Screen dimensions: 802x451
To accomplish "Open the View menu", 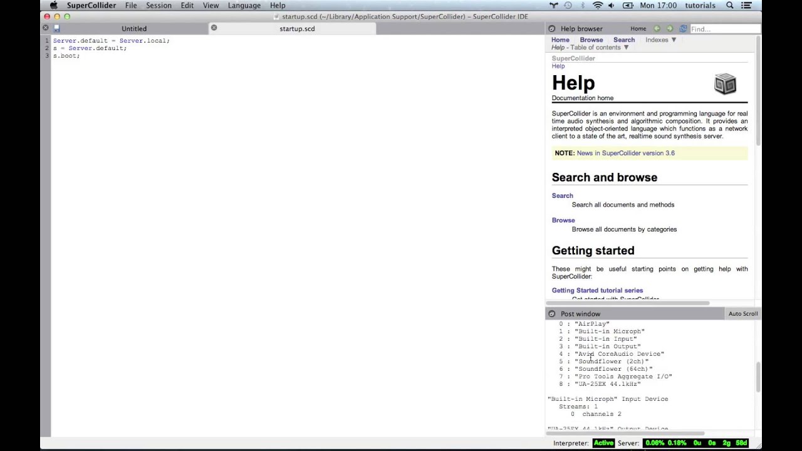I will click(x=211, y=6).
